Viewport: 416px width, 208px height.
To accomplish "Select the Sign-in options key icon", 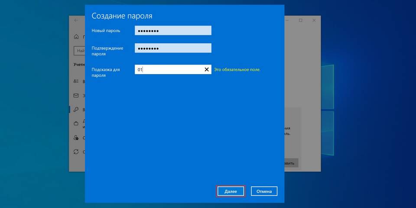I will (x=76, y=110).
